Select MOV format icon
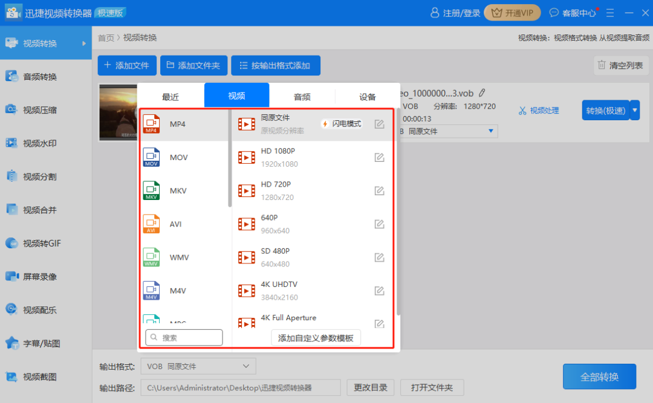Screen dimensions: 653x403 tap(151, 157)
